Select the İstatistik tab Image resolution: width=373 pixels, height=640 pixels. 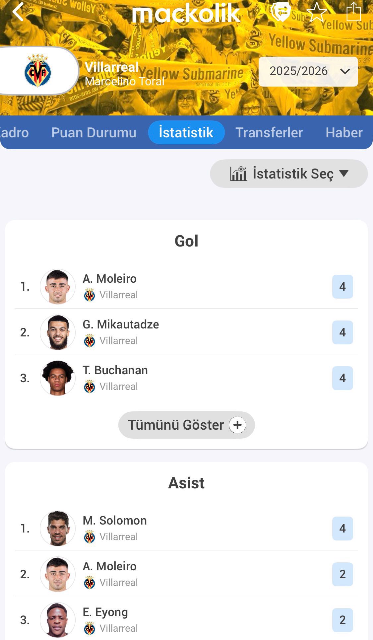point(186,133)
